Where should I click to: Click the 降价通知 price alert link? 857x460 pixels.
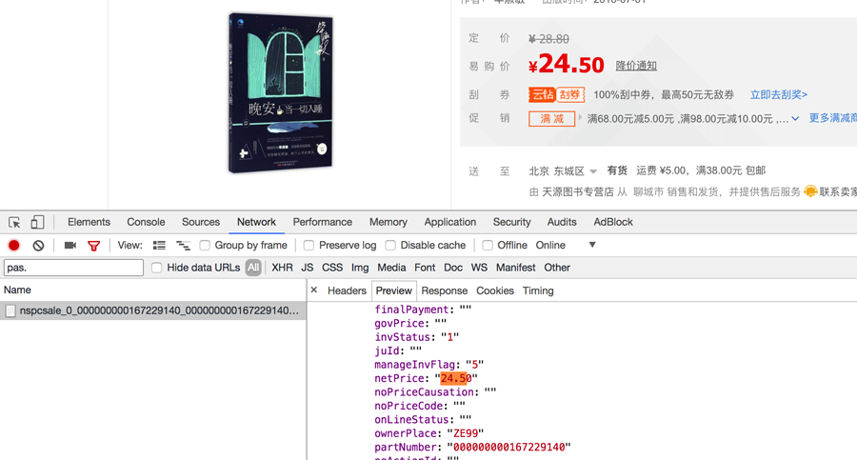[636, 66]
